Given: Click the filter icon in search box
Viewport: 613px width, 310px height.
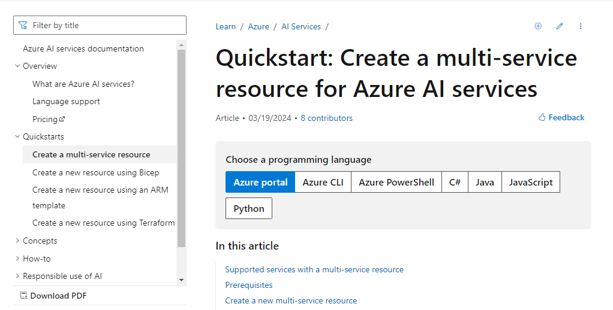Looking at the screenshot, I should [23, 25].
